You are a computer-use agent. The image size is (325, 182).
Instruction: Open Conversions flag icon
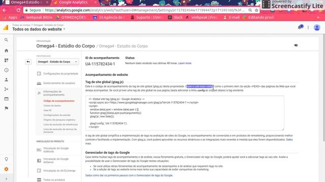click(6, 108)
